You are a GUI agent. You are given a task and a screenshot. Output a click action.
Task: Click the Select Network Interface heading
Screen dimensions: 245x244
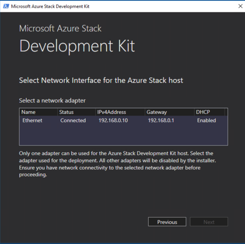point(101,80)
